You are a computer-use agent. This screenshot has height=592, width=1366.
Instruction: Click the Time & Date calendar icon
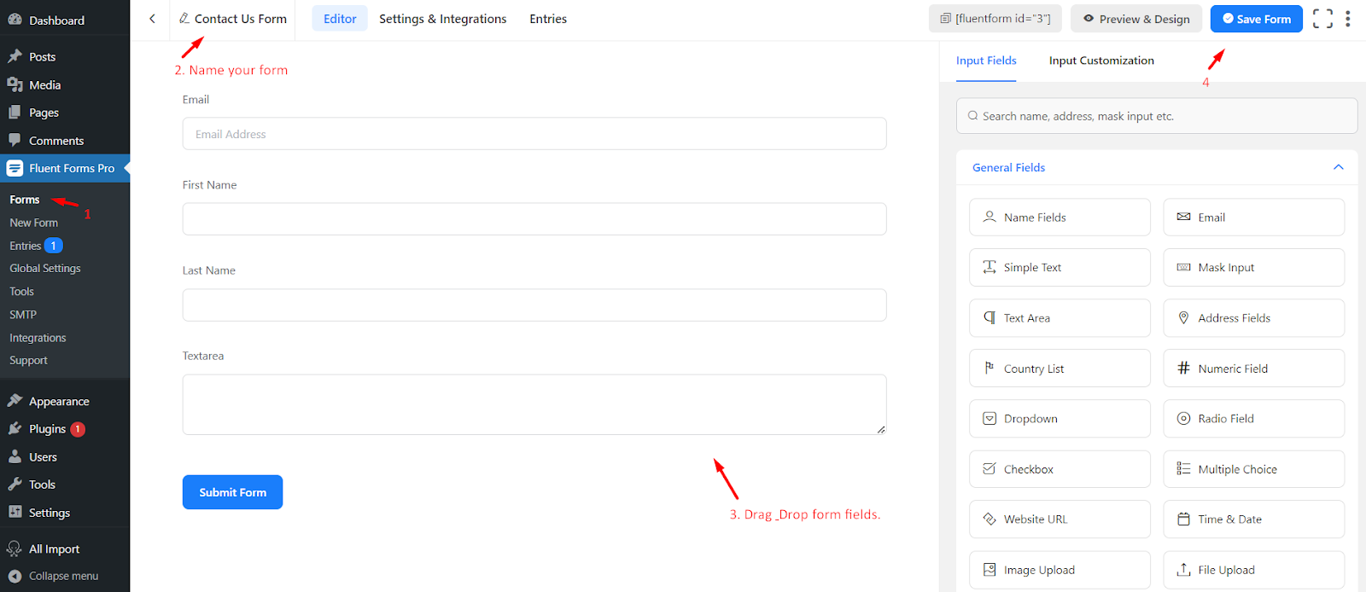click(1183, 519)
